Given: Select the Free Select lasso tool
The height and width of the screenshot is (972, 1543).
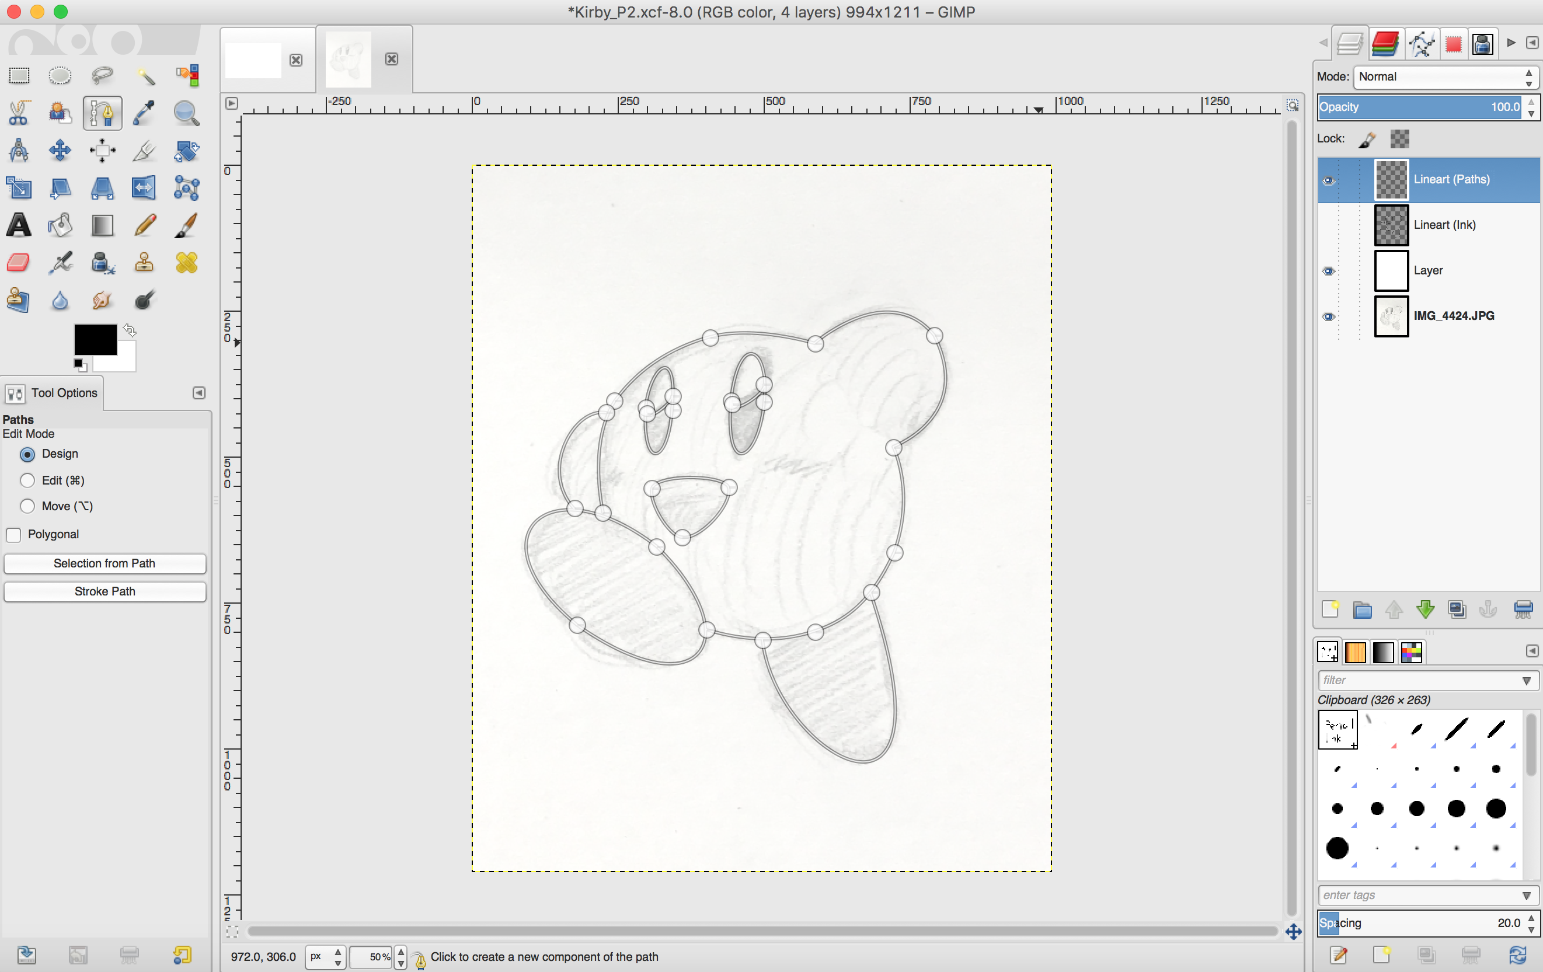Looking at the screenshot, I should (x=102, y=76).
